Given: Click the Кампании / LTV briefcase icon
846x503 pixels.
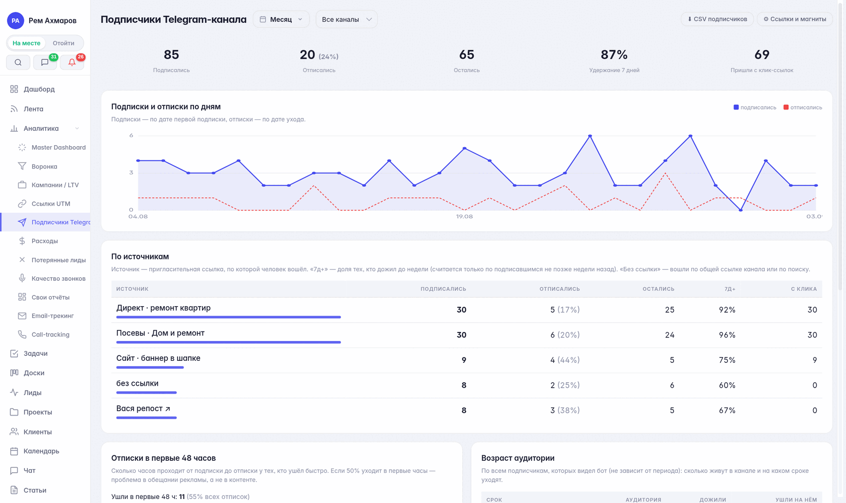Looking at the screenshot, I should coord(22,185).
